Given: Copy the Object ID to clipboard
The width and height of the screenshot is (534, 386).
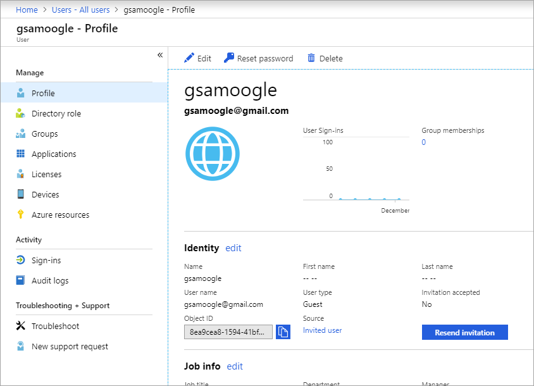Looking at the screenshot, I should [283, 332].
